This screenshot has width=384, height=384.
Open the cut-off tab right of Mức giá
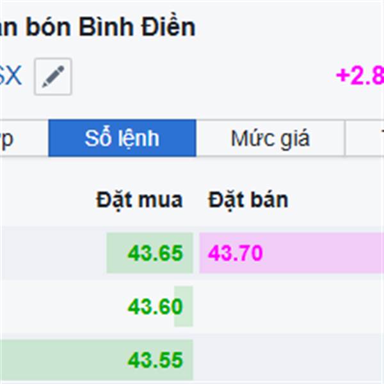tap(365, 138)
